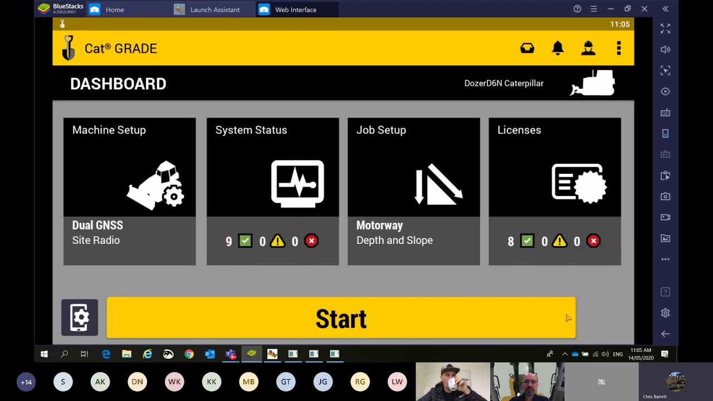
Task: Switch to Launch Assistant tab
Action: tap(214, 9)
